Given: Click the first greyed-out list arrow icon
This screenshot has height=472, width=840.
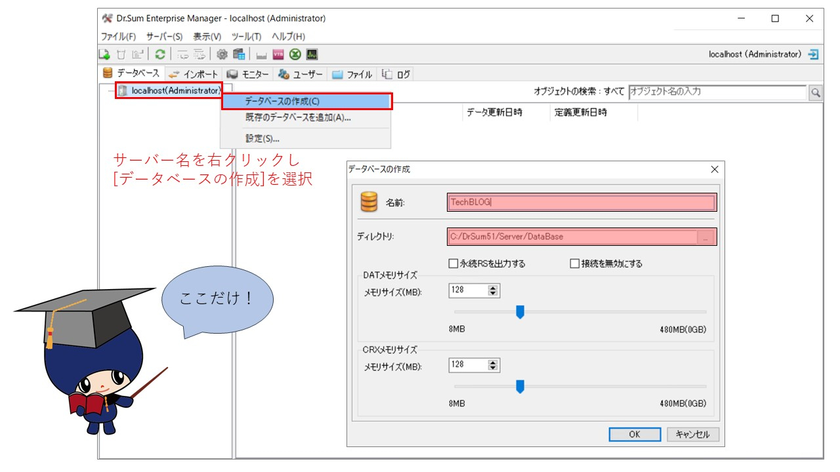Looking at the screenshot, I should [x=182, y=54].
